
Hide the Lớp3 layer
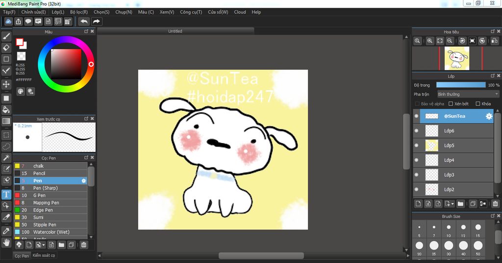[417, 175]
